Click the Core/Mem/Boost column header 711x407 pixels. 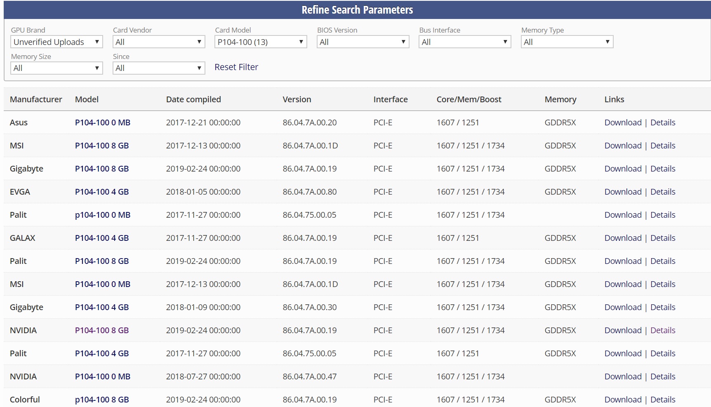(x=469, y=99)
